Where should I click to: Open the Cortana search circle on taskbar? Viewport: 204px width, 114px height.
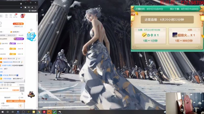coord(8,112)
